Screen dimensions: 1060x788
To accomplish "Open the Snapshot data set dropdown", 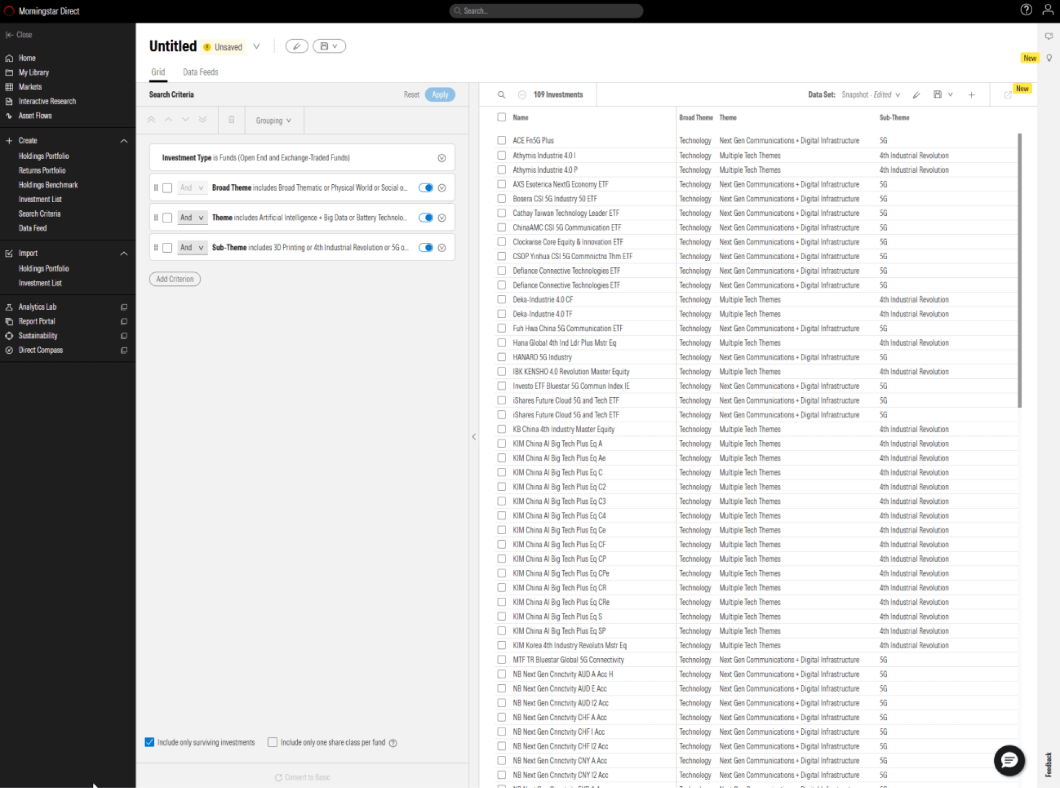I will (870, 95).
